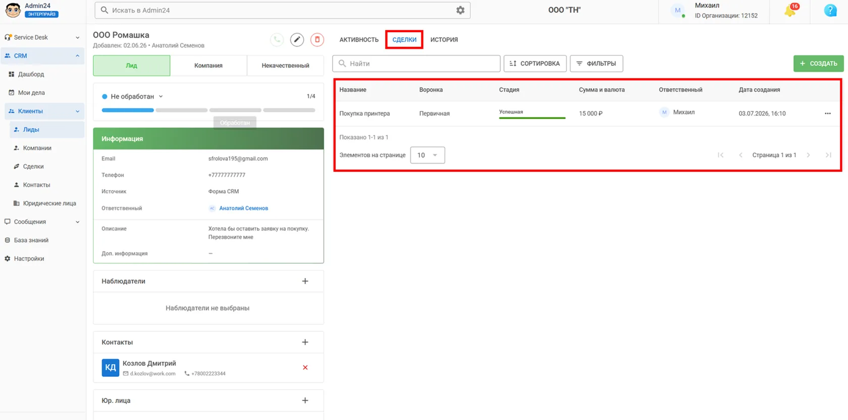This screenshot has width=848, height=420.
Task: Focus the Искать в Admin24 search field
Action: [283, 10]
